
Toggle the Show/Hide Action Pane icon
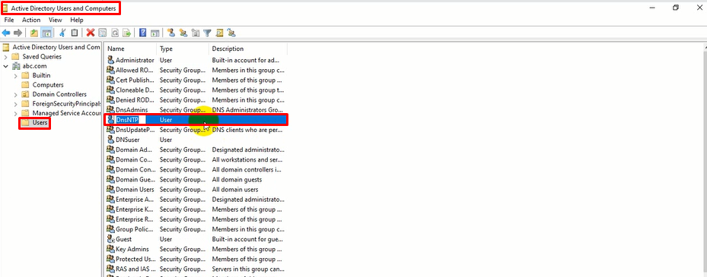point(154,33)
